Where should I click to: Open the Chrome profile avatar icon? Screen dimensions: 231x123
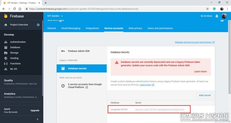click(222, 9)
